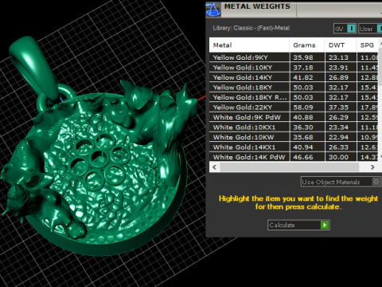Viewport: 382px width, 287px height.
Task: Click the 30.00 DWT value
Action: click(x=338, y=157)
